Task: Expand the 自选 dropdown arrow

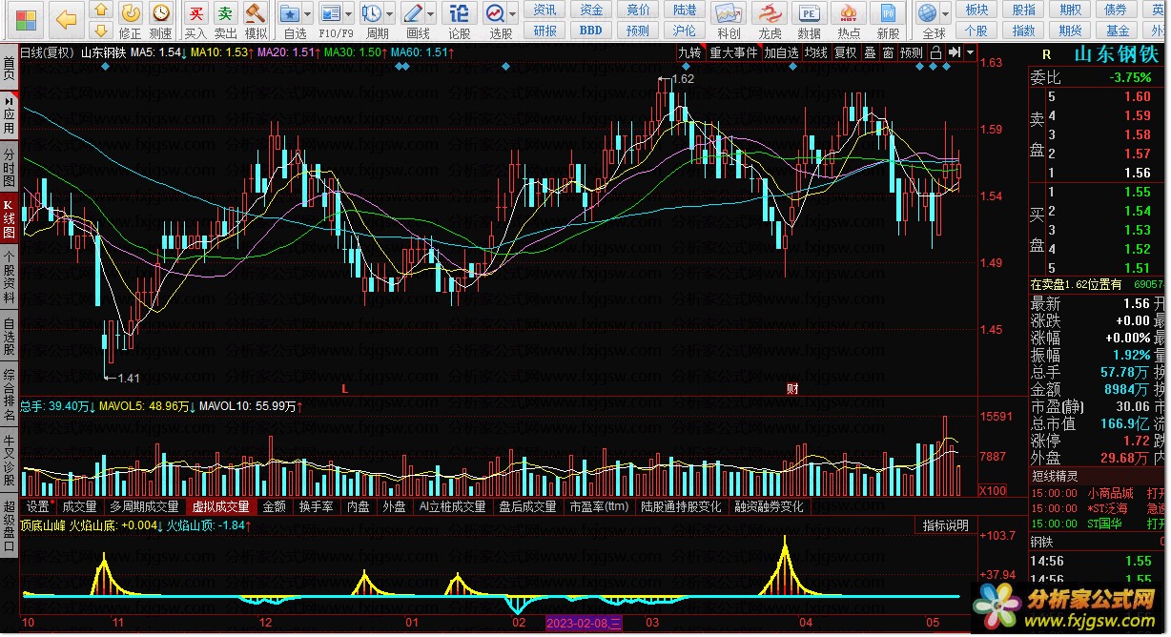Action: [x=308, y=13]
